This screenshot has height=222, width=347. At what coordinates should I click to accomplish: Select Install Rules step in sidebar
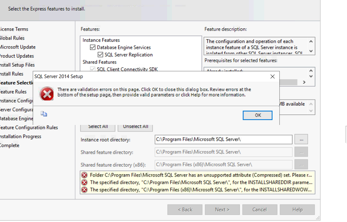[11, 74]
